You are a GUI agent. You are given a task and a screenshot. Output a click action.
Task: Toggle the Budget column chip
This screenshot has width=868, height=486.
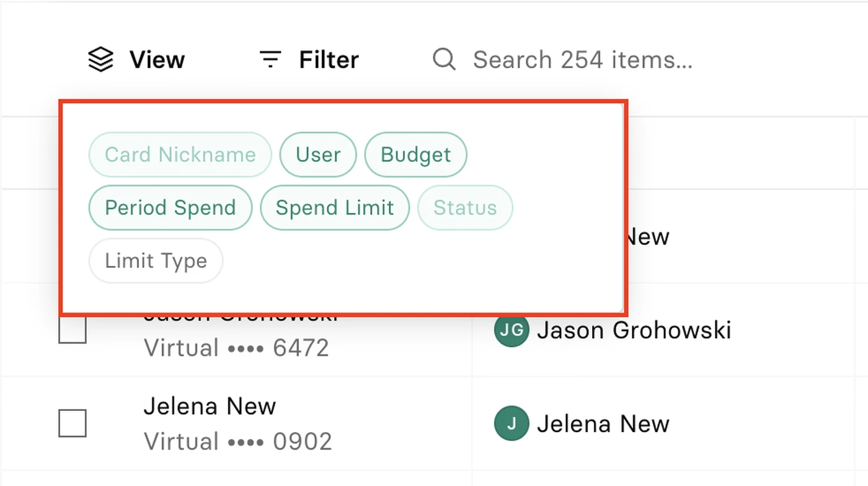click(415, 154)
